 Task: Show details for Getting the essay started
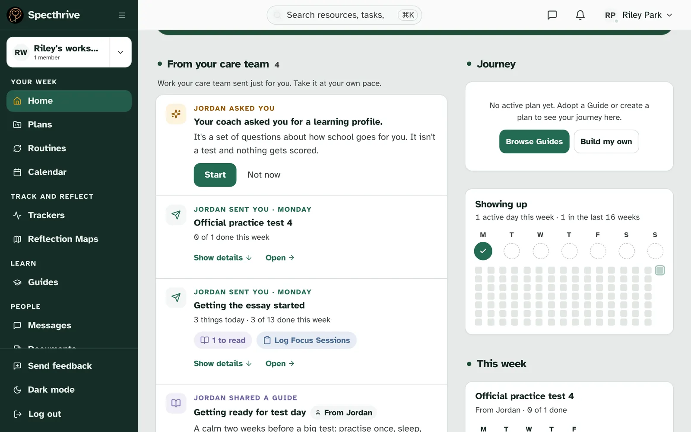(223, 363)
